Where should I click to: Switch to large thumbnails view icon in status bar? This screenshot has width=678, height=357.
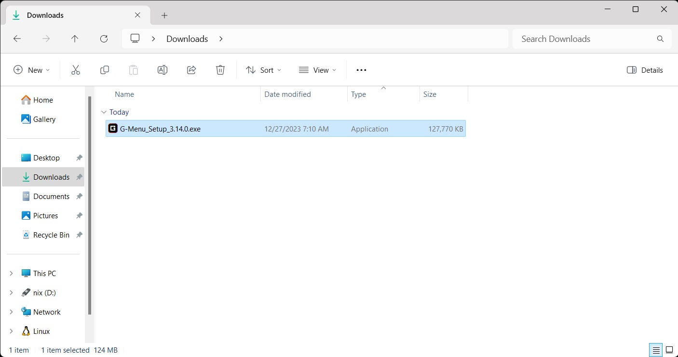669,350
